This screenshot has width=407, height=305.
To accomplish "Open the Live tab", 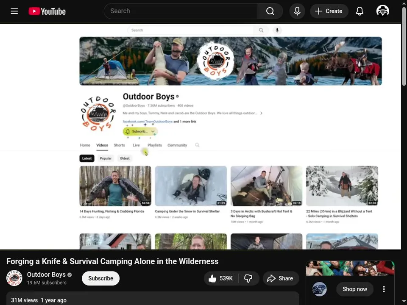I will tap(136, 145).
